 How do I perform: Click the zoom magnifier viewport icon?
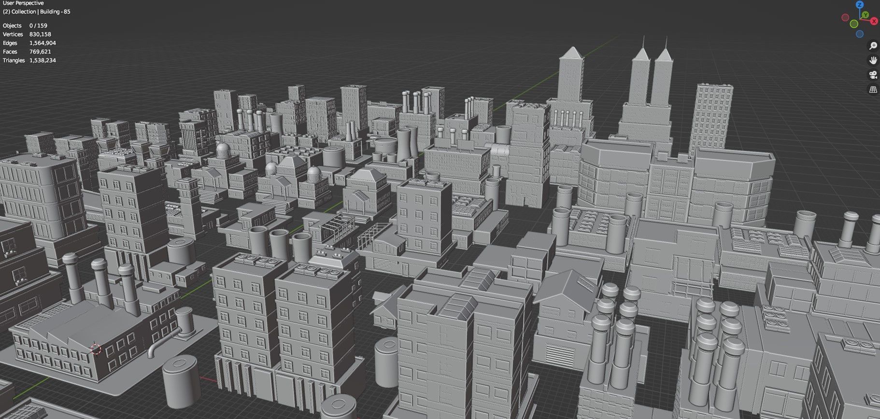(x=873, y=46)
